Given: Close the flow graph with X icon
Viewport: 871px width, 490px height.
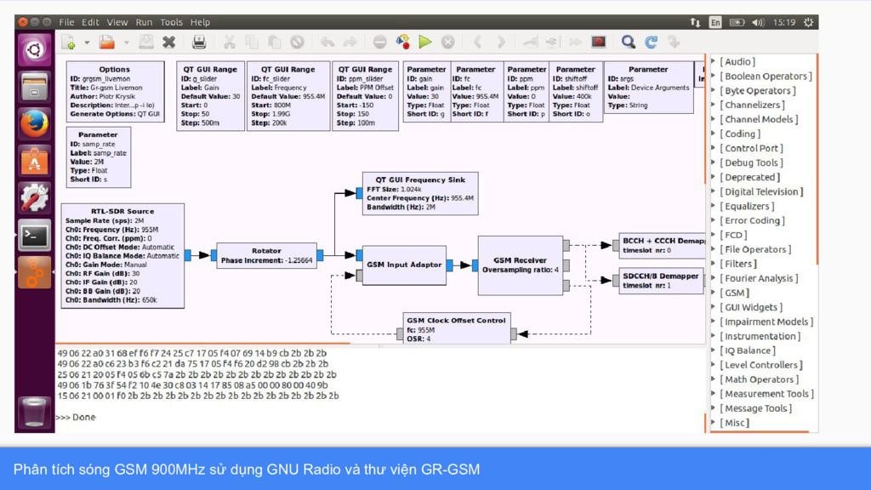Looking at the screenshot, I should [x=169, y=42].
